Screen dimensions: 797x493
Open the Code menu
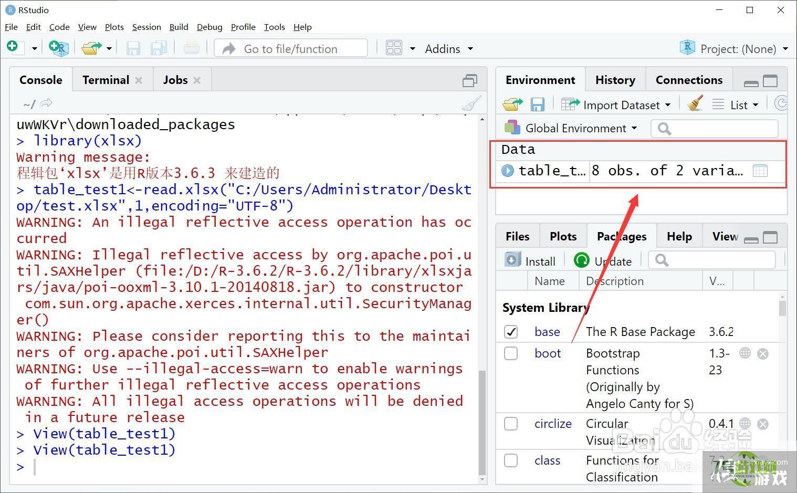59,27
